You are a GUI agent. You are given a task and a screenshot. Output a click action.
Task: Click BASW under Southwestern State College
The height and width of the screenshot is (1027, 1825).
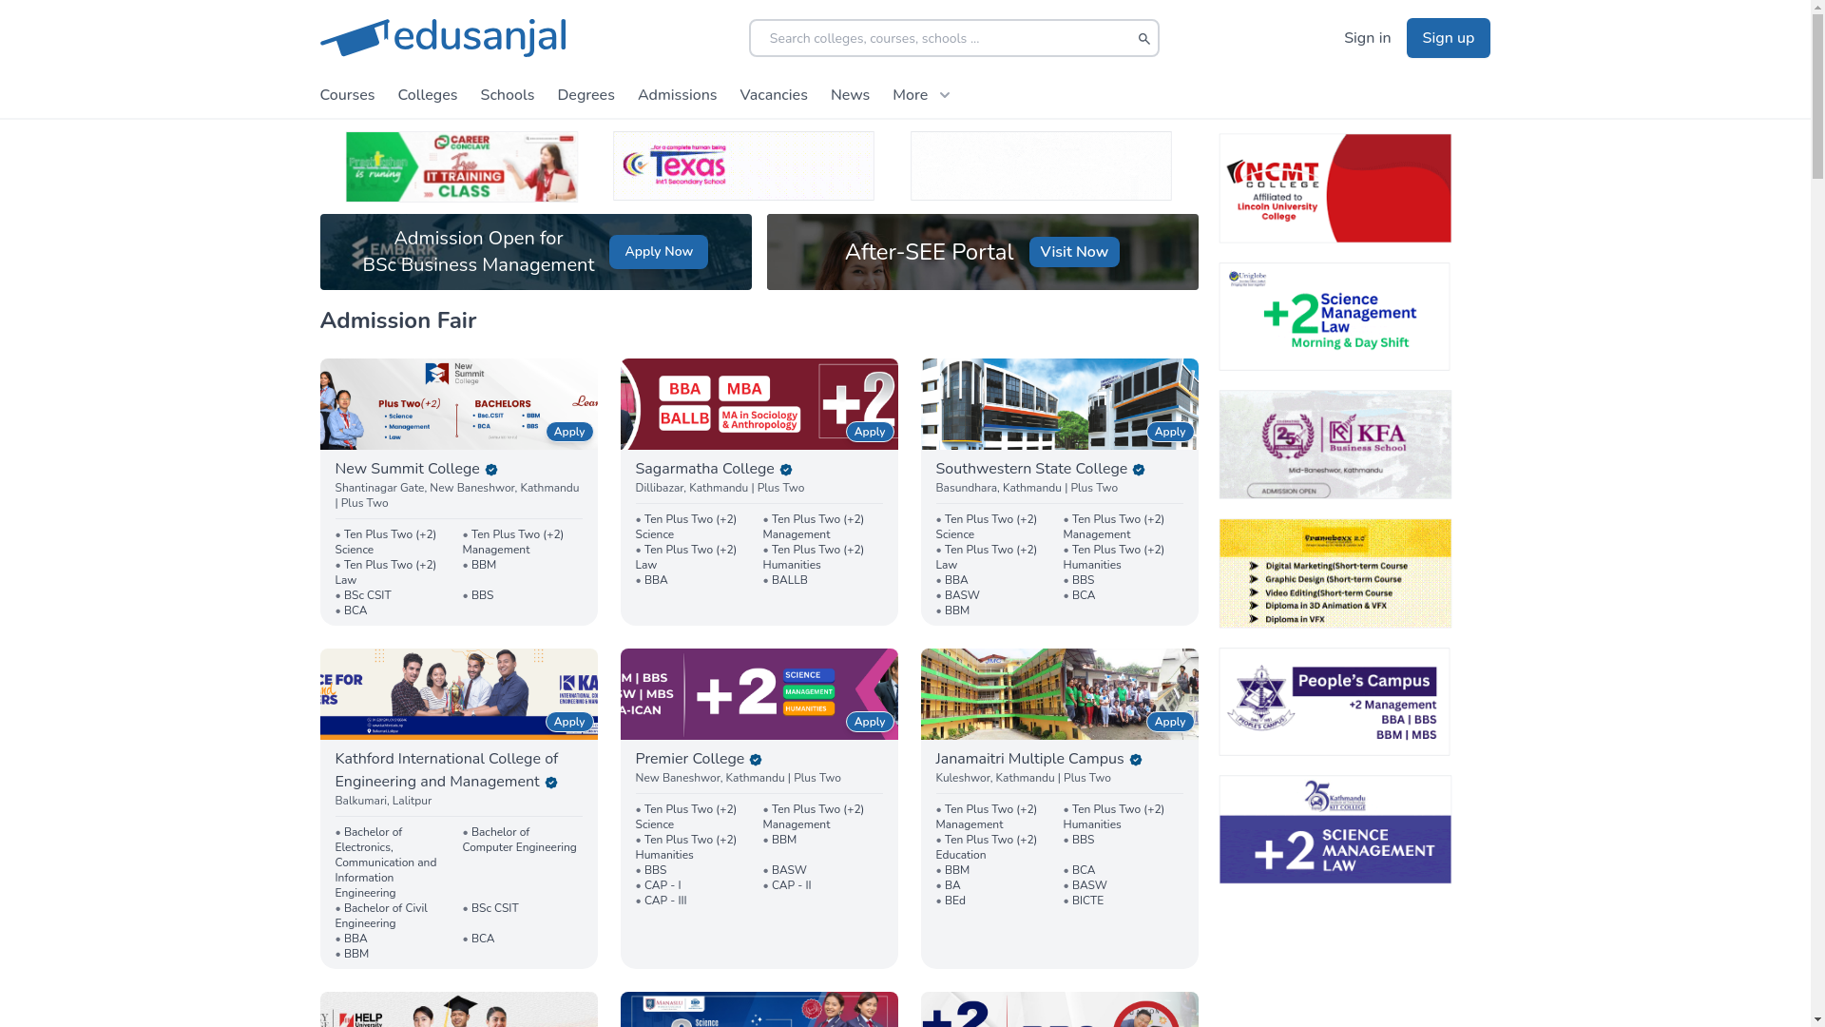pos(961,595)
